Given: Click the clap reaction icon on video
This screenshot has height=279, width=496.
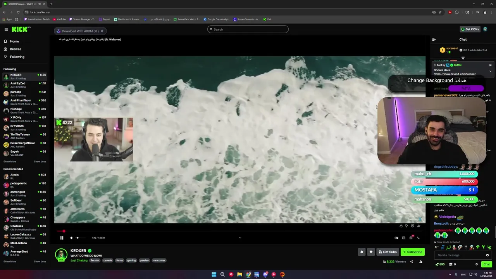Looking at the screenshot, I should tap(401, 226).
